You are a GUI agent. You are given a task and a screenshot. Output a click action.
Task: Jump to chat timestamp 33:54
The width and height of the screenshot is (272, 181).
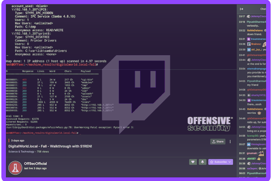tap(242, 69)
